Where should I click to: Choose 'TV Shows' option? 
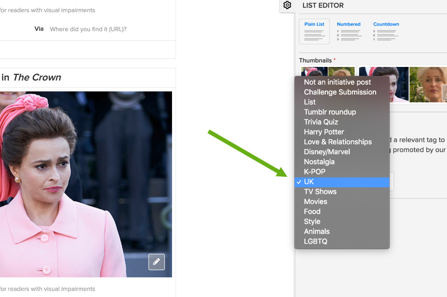tap(342, 192)
